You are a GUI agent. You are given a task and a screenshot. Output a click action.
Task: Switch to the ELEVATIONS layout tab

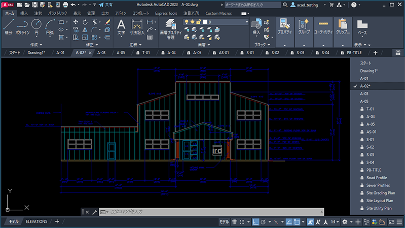pos(36,221)
